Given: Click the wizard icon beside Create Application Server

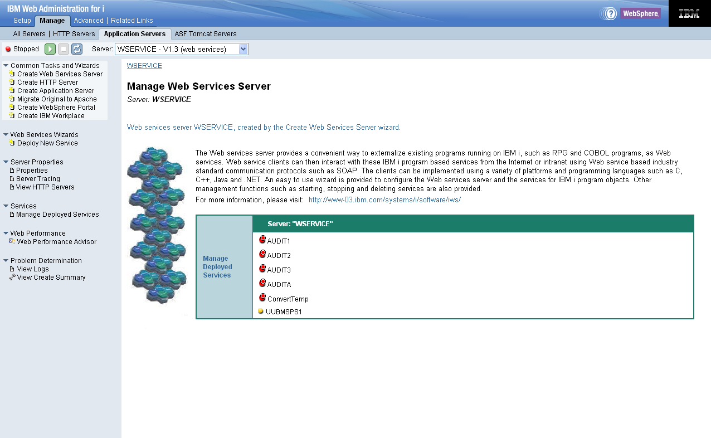Looking at the screenshot, I should pyautogui.click(x=12, y=90).
